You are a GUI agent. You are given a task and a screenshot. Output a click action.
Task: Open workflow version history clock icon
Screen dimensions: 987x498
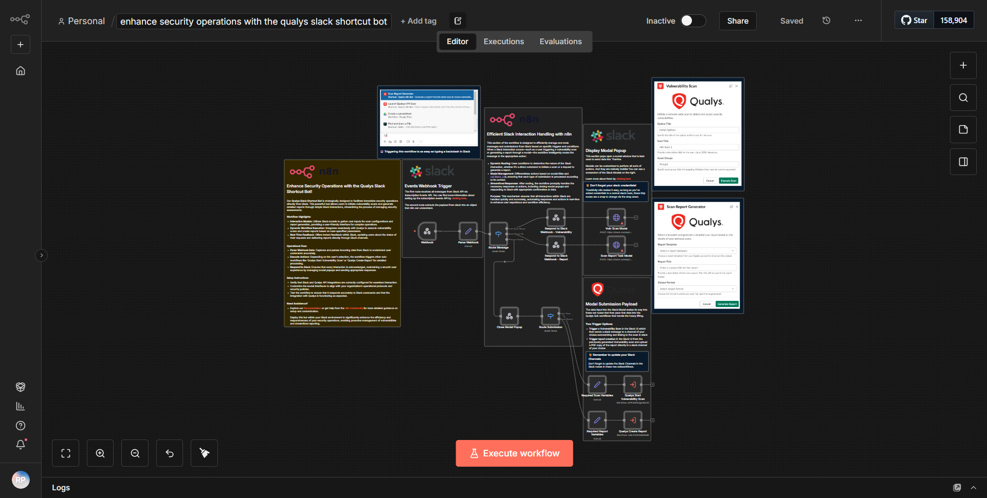point(826,21)
